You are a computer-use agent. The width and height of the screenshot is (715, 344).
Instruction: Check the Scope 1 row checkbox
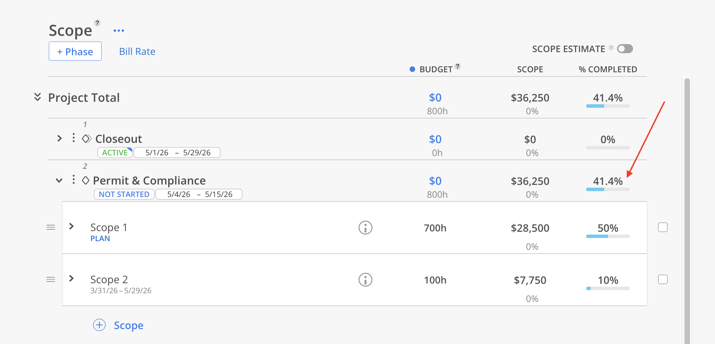pyautogui.click(x=663, y=228)
